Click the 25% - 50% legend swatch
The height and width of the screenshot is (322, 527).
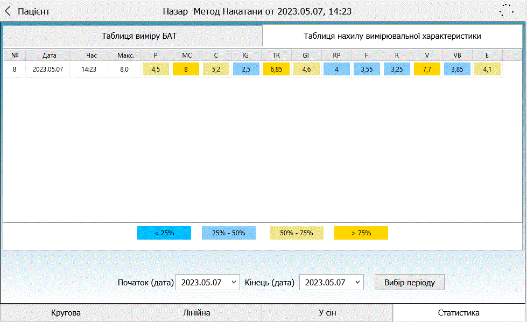tap(229, 233)
